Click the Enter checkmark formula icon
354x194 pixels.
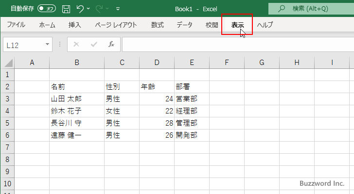[x=94, y=44]
